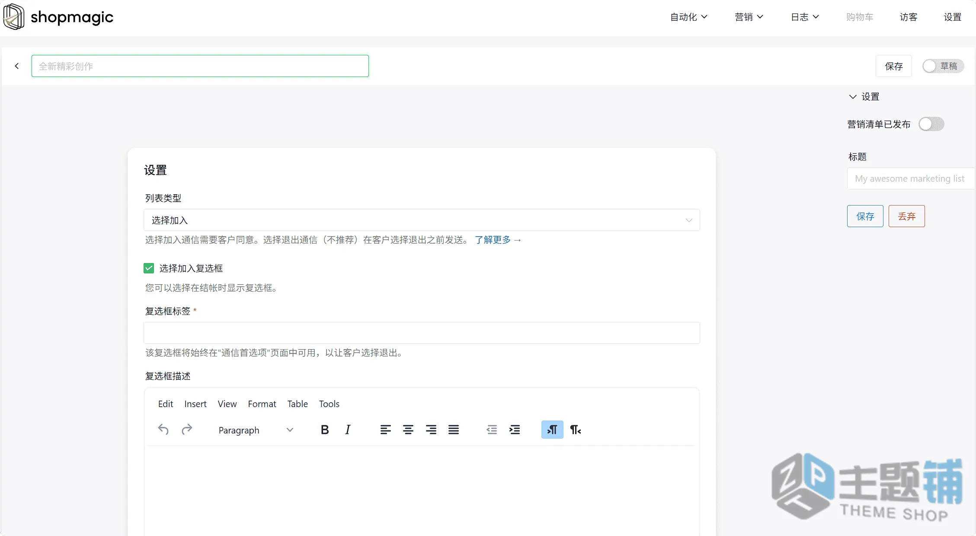Click the 复选框标签 input field
Viewport: 976px width, 536px height.
pyautogui.click(x=422, y=333)
